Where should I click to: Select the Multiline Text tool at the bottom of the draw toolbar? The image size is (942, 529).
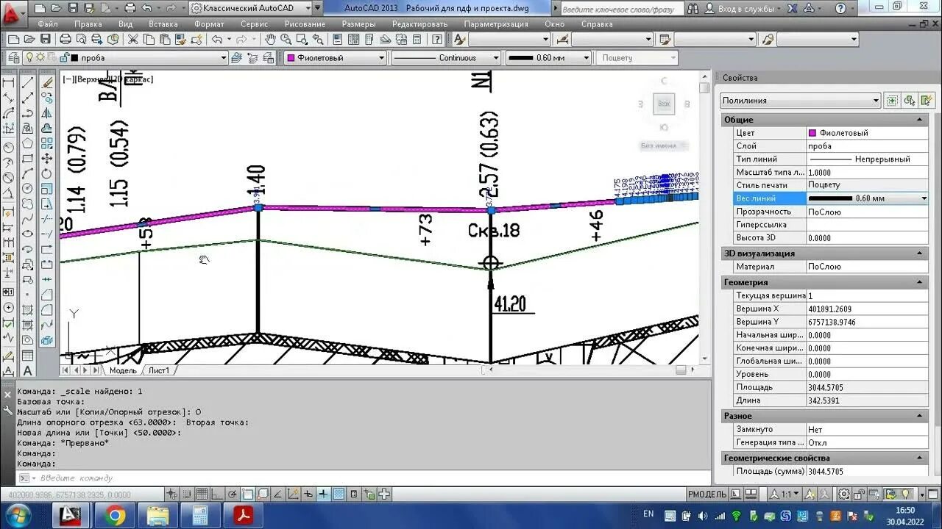[27, 370]
